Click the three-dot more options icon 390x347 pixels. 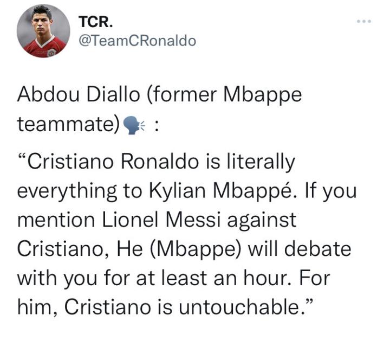(x=363, y=22)
